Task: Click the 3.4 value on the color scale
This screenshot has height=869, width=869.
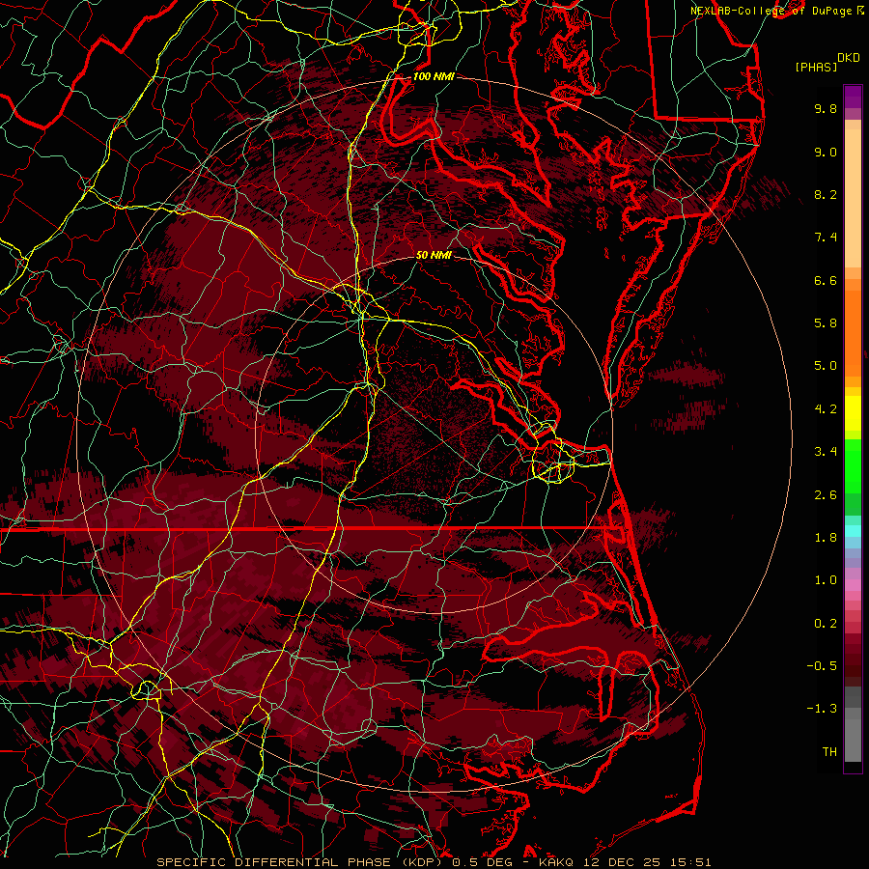Action: [x=826, y=452]
